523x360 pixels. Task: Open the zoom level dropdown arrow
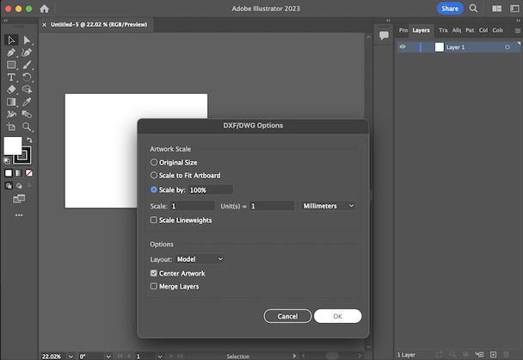pyautogui.click(x=71, y=357)
